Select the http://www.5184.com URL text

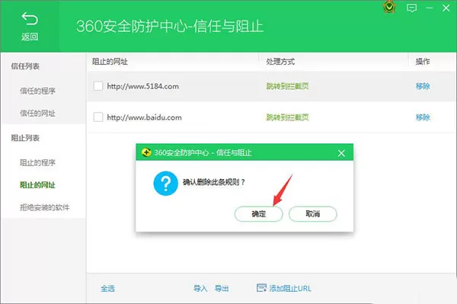point(143,86)
